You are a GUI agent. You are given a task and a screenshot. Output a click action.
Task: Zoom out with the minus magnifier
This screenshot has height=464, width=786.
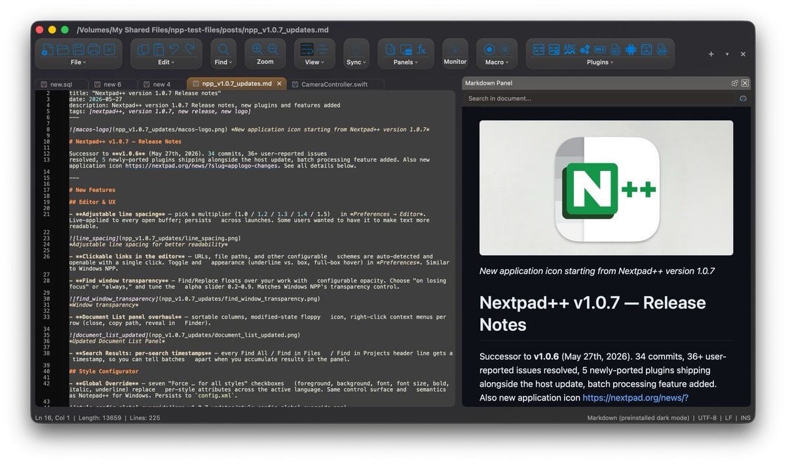tap(273, 49)
